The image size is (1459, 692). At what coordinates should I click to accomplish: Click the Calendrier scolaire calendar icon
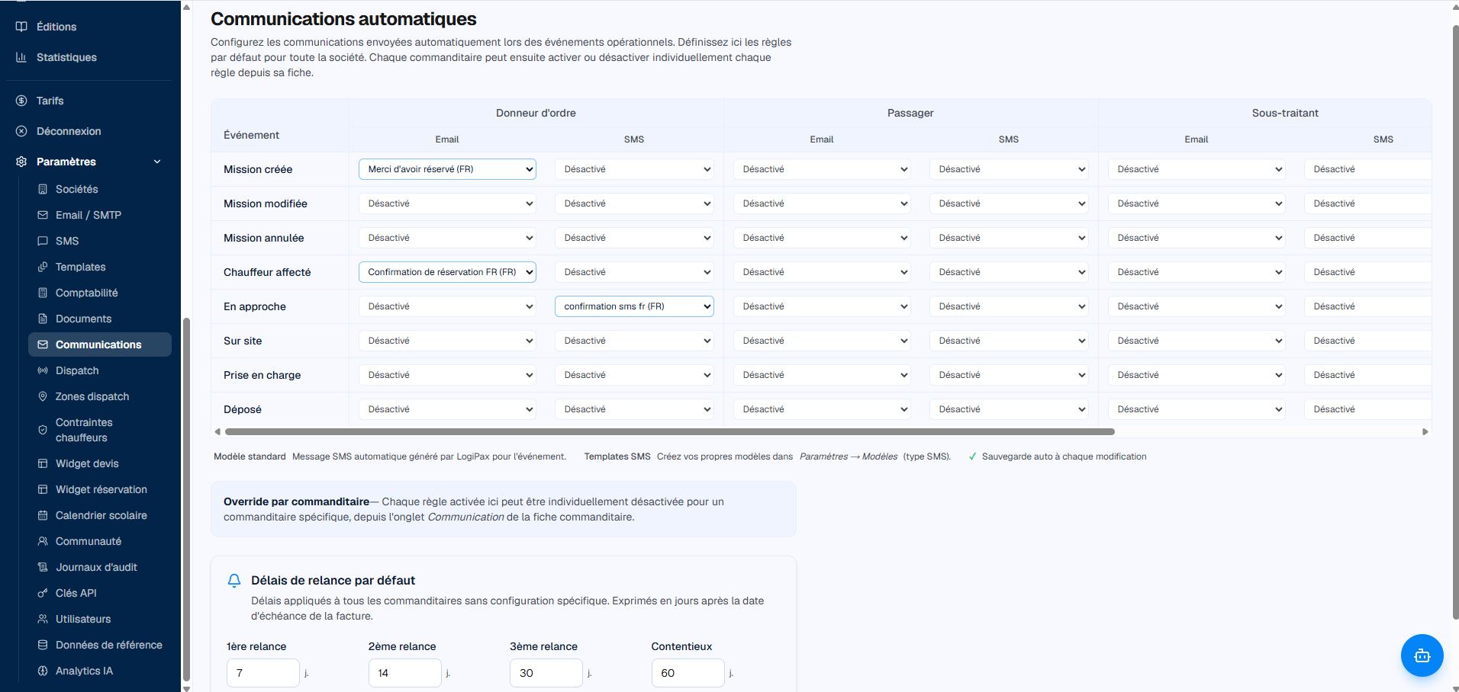[x=43, y=515]
